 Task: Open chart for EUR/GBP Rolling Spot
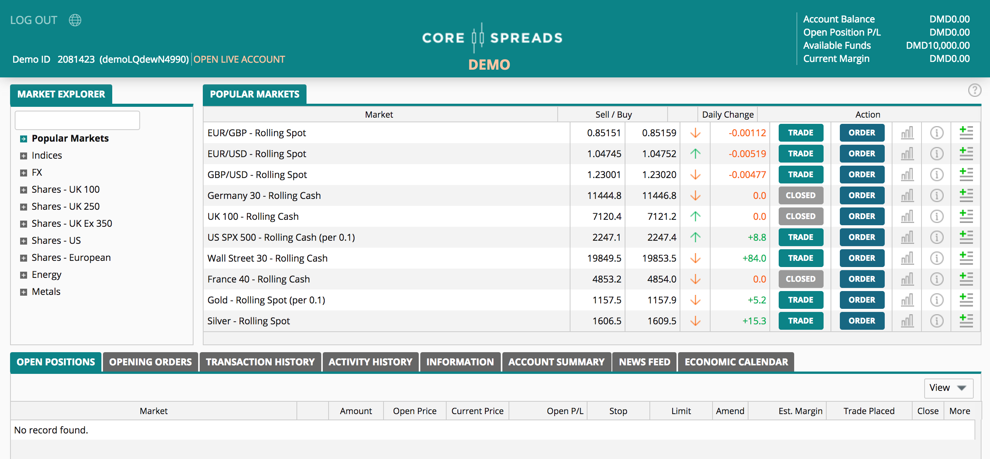coord(907,133)
